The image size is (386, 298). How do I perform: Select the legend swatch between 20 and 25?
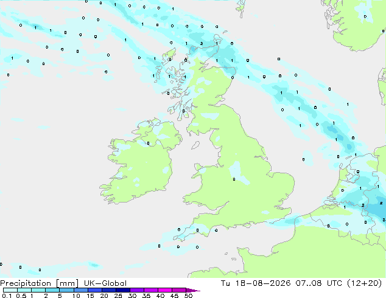coord(108,290)
